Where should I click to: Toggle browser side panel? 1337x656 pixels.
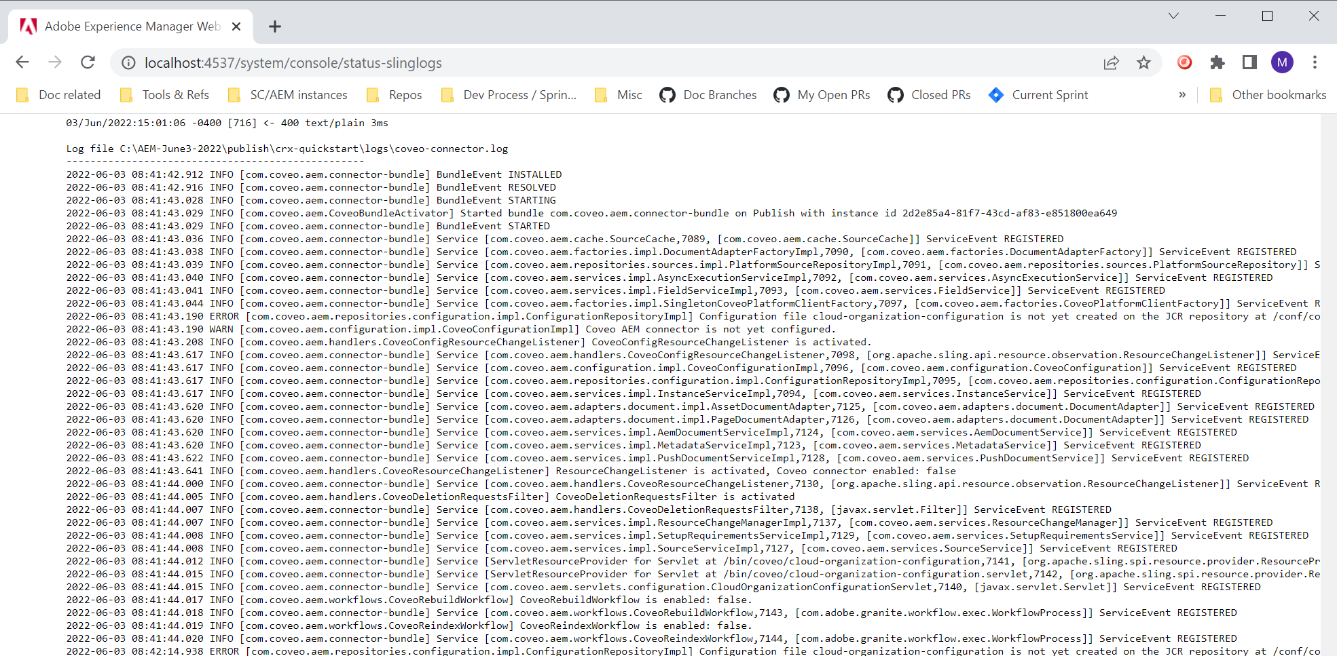[1249, 62]
